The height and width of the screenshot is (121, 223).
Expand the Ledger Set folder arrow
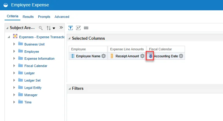tap(14, 80)
